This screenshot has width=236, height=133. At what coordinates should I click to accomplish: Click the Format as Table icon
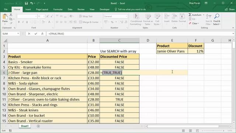point(148,17)
